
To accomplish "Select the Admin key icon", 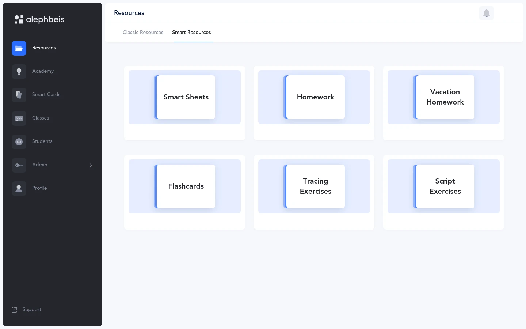I will pyautogui.click(x=19, y=165).
